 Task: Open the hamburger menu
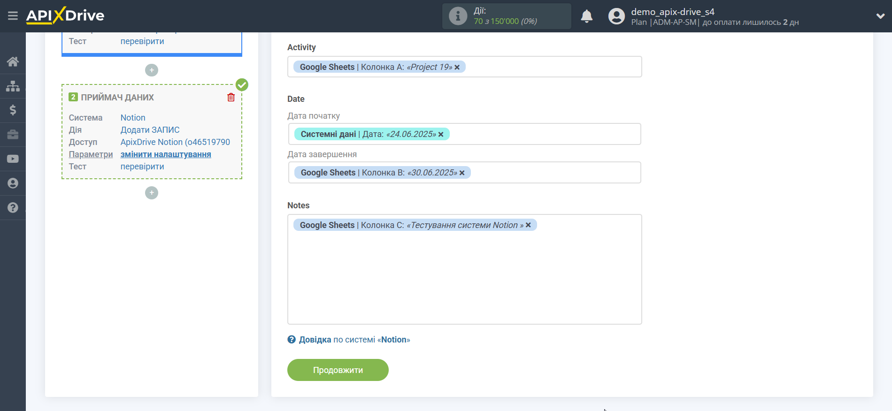click(x=13, y=16)
